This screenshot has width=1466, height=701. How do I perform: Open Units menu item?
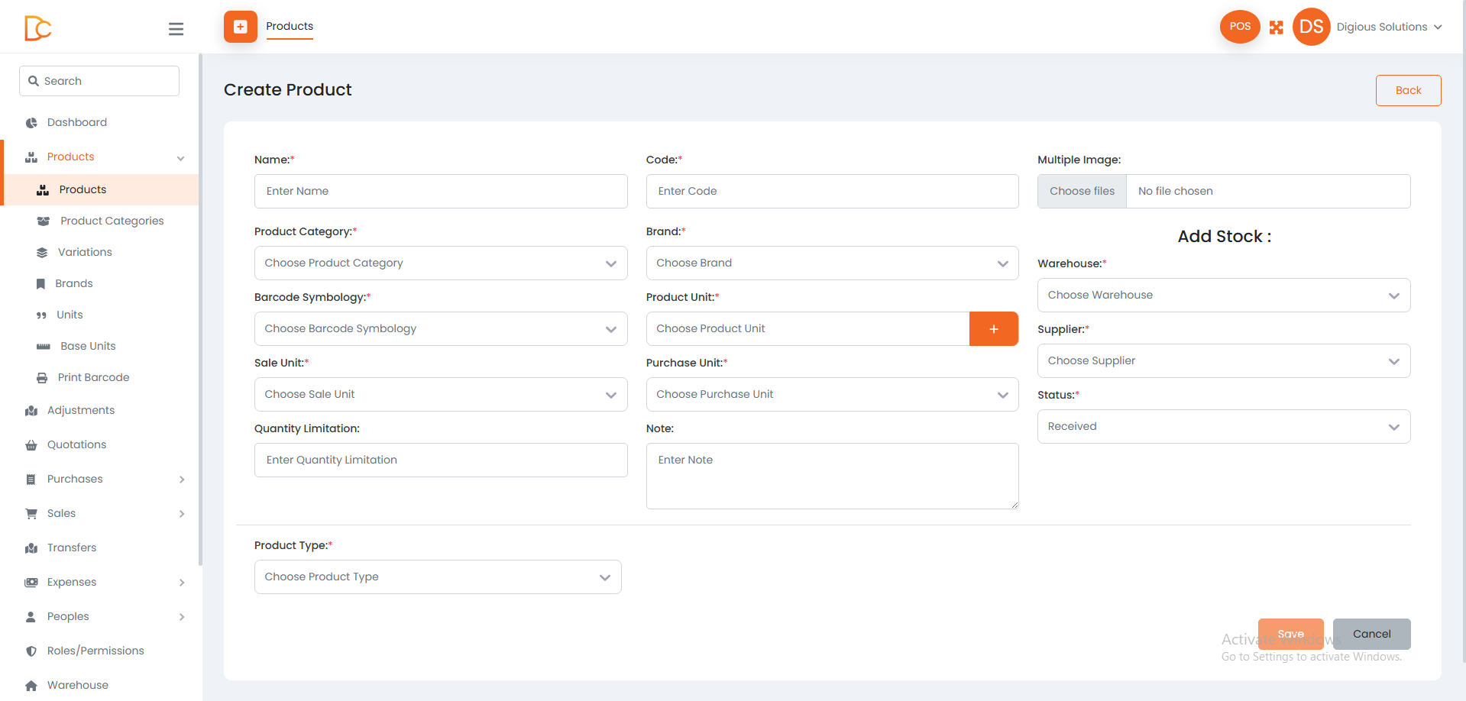[70, 315]
